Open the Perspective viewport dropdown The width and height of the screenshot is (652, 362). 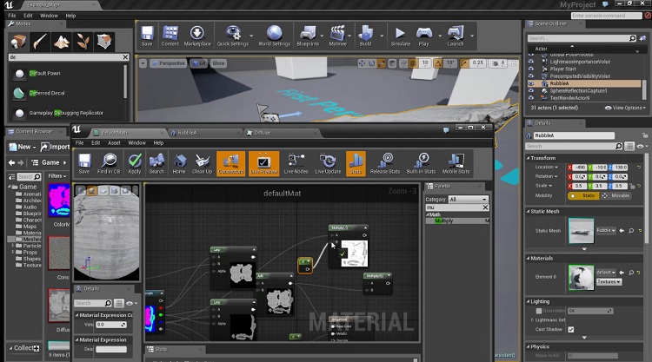(169, 63)
